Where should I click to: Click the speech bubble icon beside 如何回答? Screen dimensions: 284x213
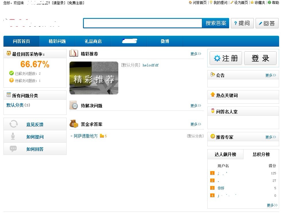pos(13,149)
